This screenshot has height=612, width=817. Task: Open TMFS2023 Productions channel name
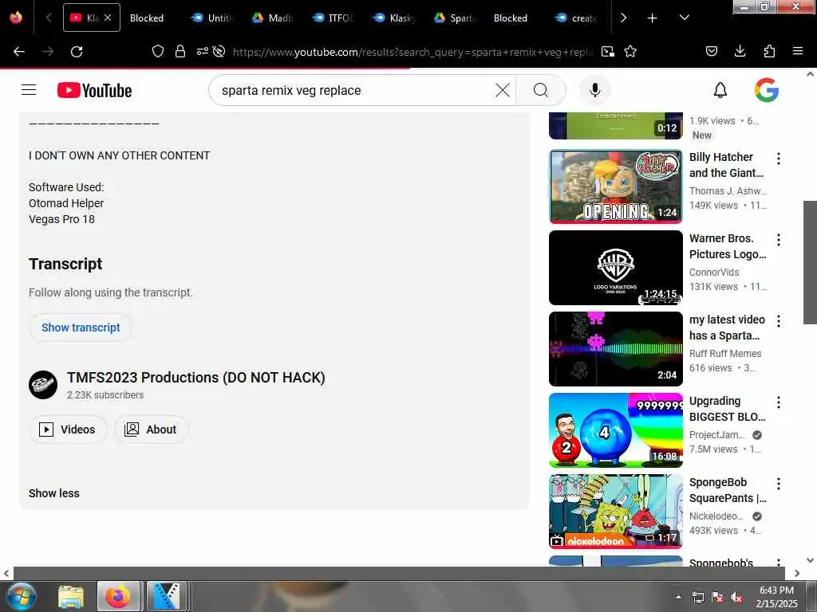click(x=196, y=377)
